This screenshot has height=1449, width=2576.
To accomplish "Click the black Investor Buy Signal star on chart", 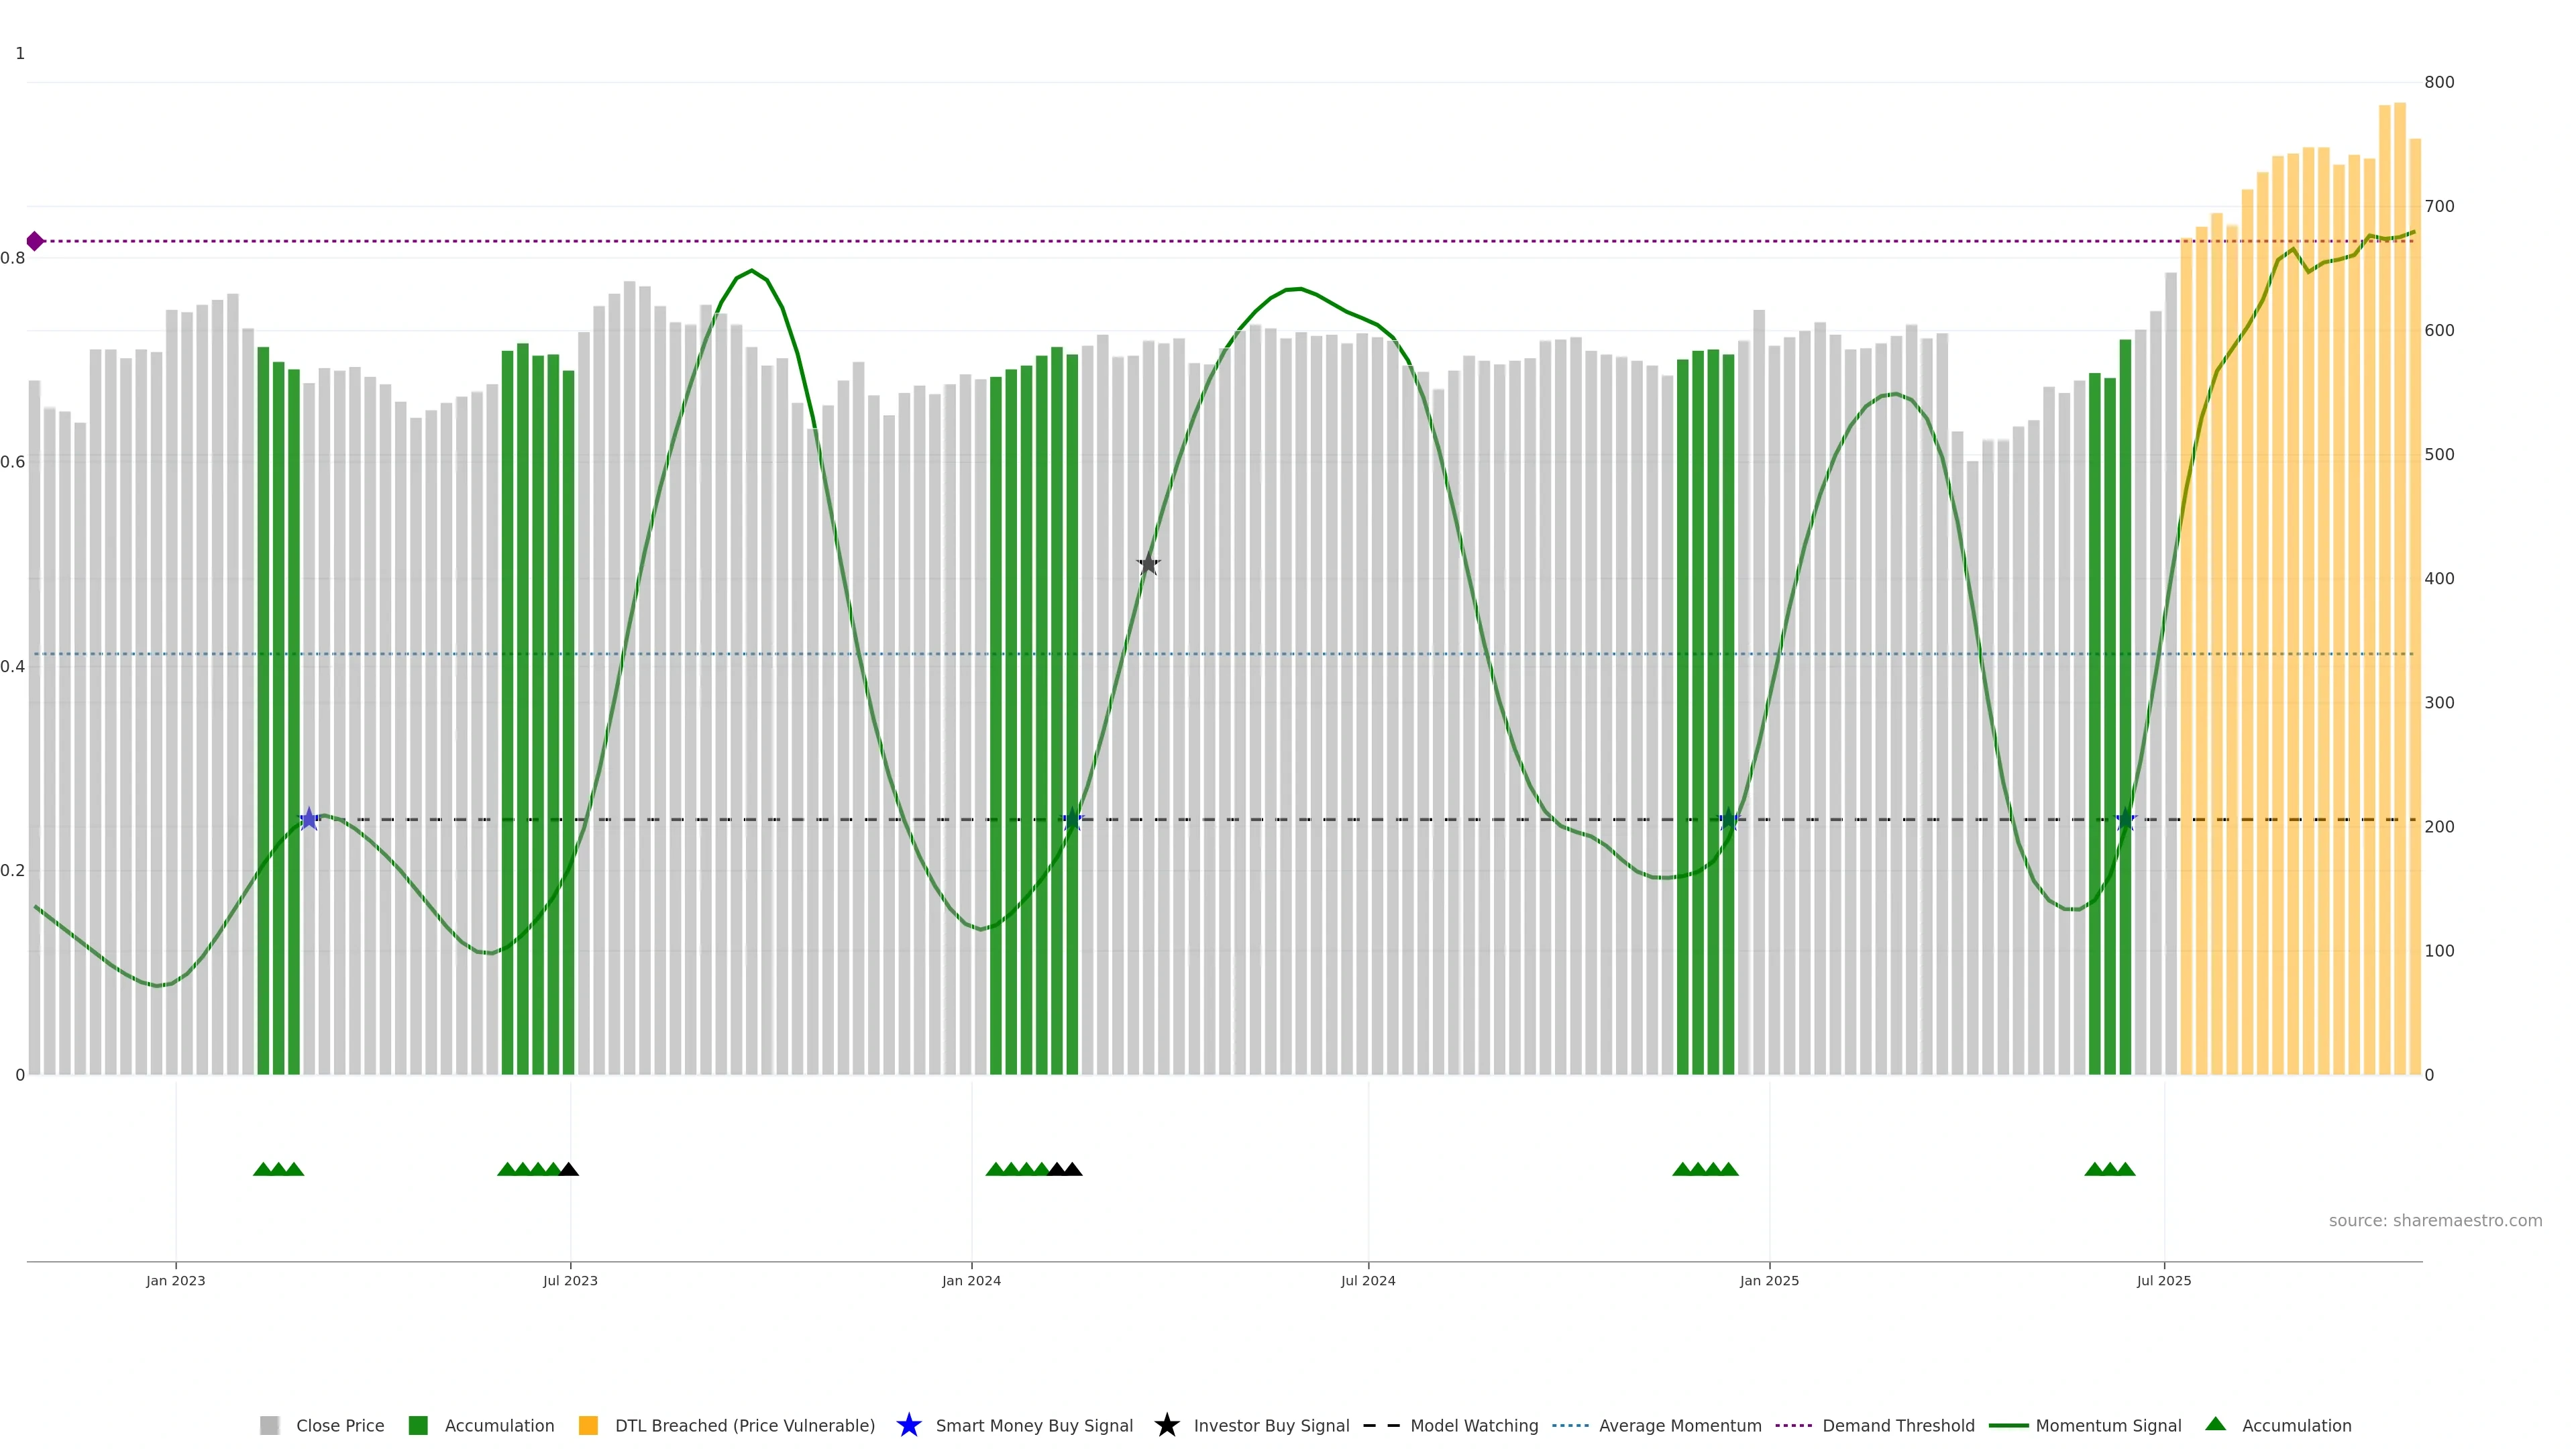I will pos(1148,565).
